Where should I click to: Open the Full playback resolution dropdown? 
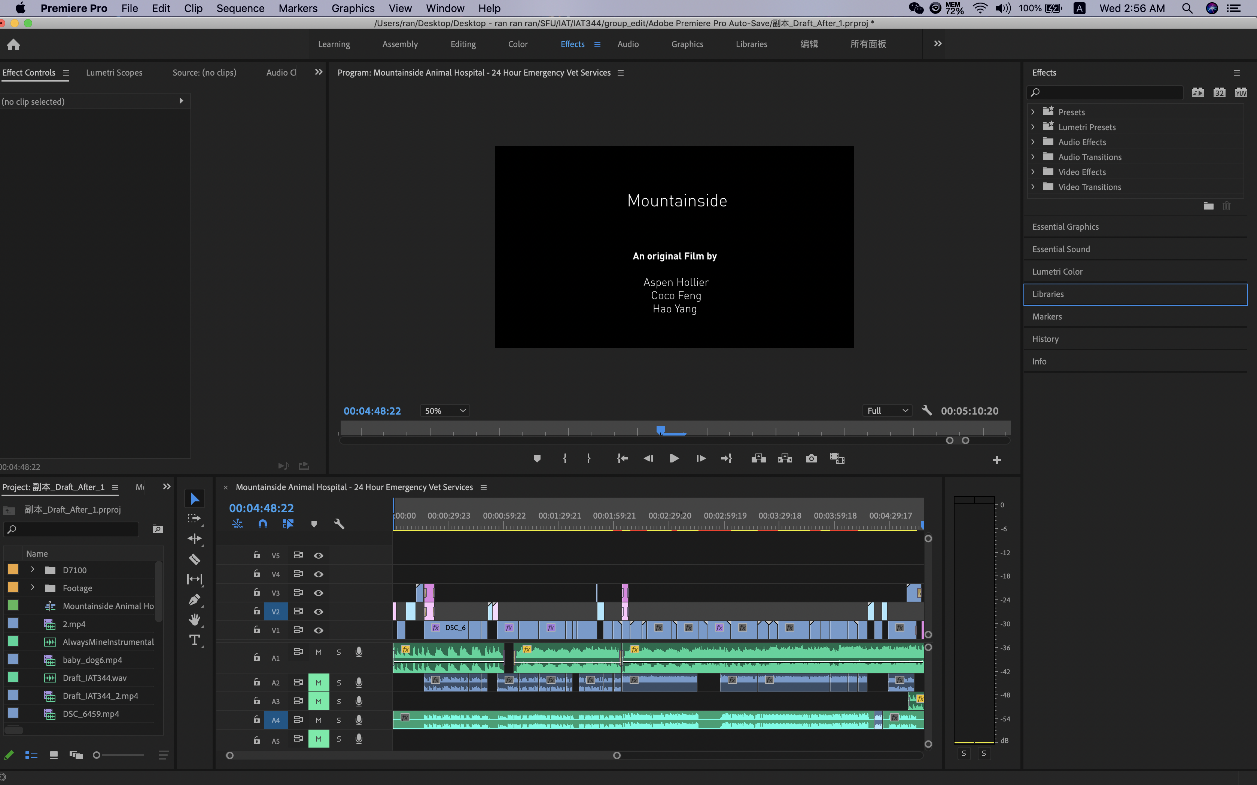888,411
